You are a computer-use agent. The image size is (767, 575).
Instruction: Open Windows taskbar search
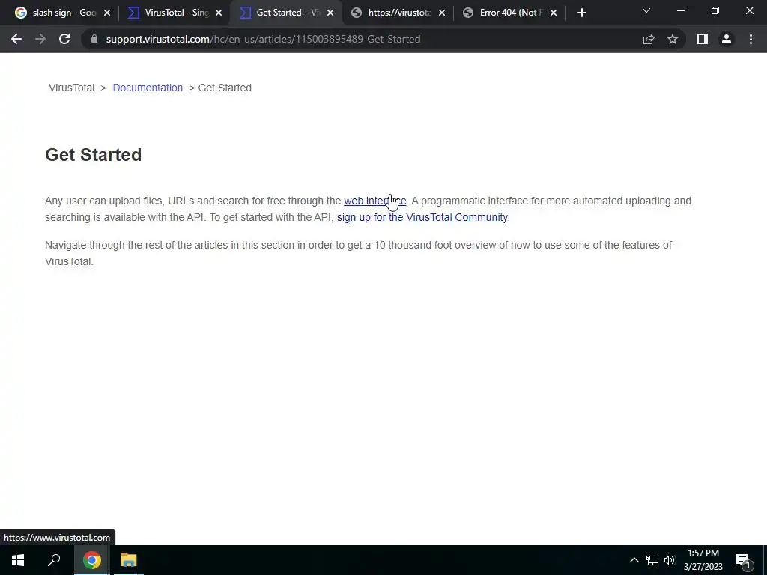[54, 560]
